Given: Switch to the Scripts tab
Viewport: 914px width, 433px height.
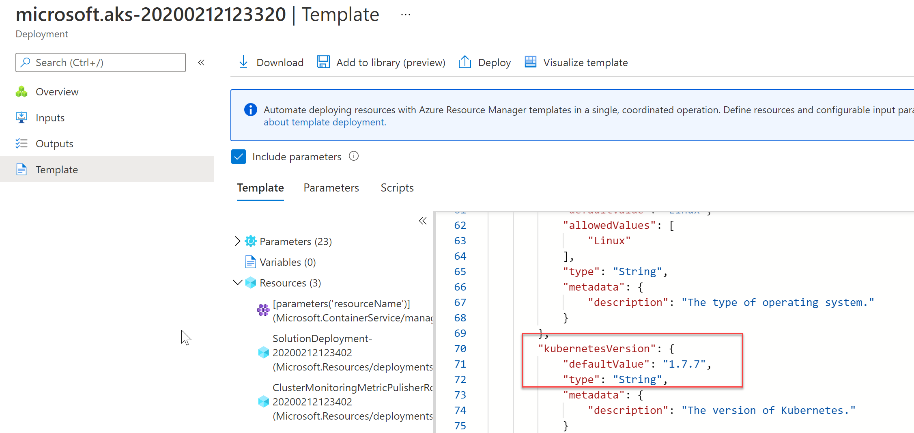Looking at the screenshot, I should (x=397, y=187).
